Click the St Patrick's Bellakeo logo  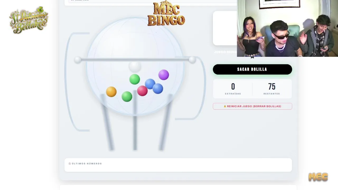[x=29, y=20]
